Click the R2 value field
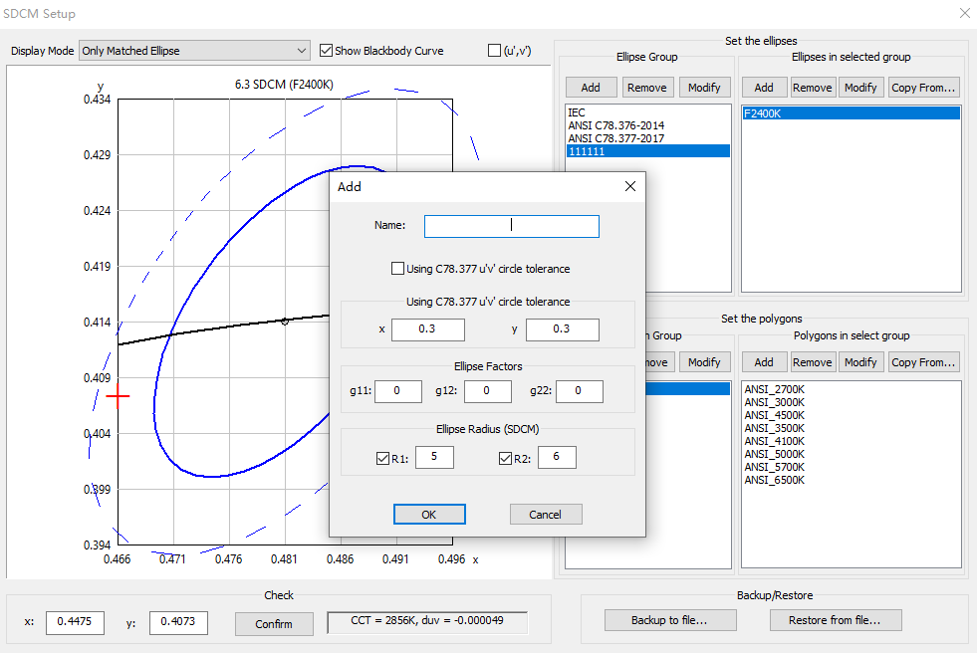This screenshot has width=977, height=653. point(557,457)
